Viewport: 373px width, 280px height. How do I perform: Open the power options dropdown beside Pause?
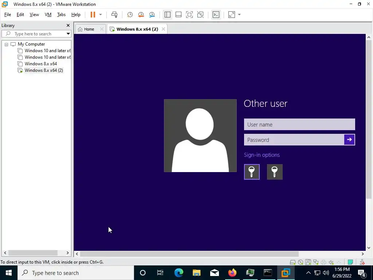101,15
